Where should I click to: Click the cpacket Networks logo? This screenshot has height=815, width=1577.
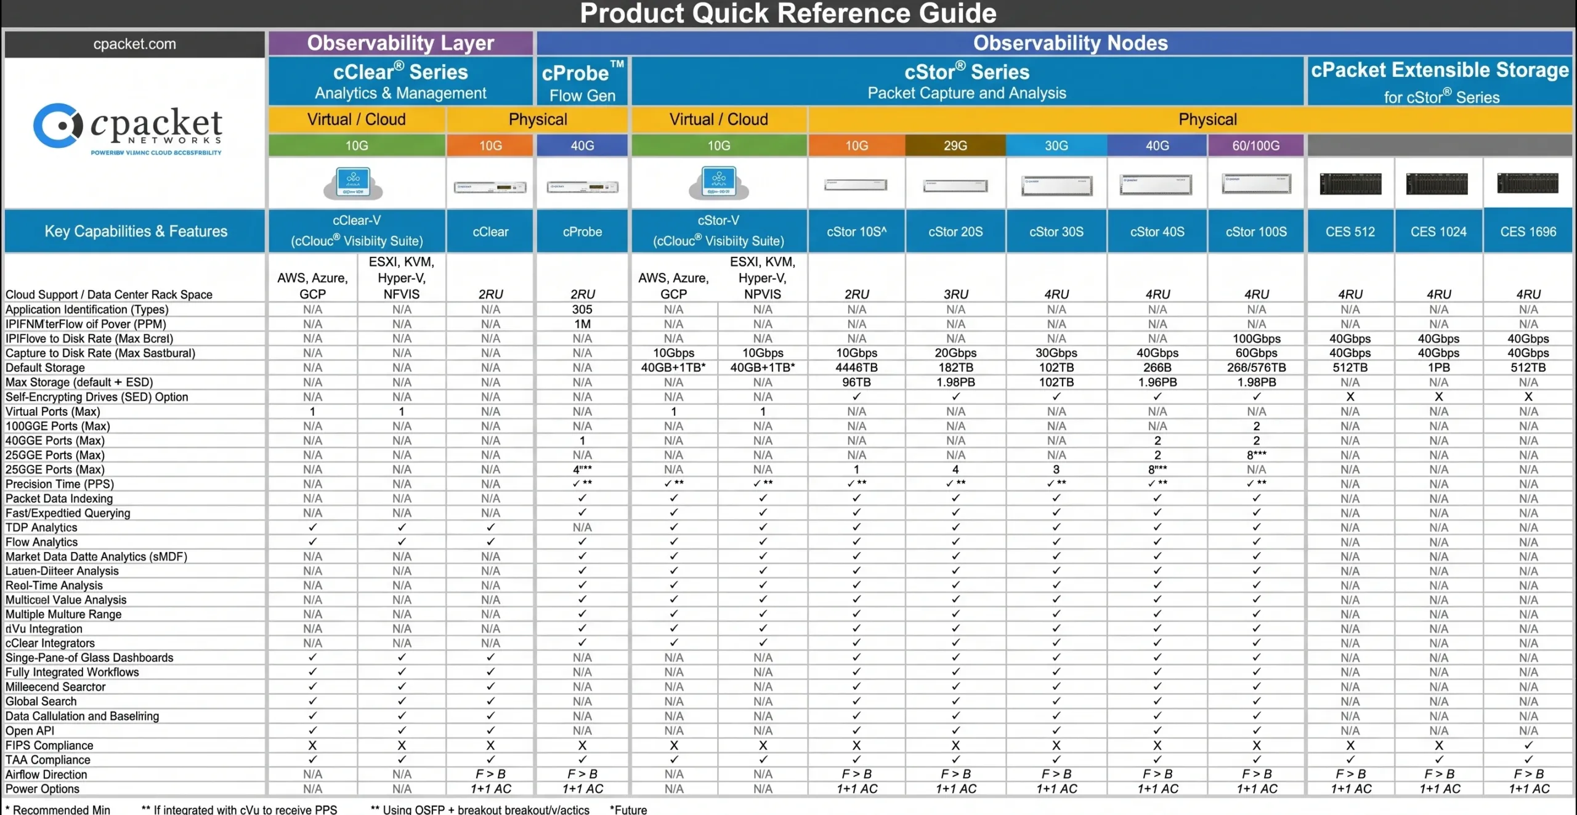[x=128, y=129]
